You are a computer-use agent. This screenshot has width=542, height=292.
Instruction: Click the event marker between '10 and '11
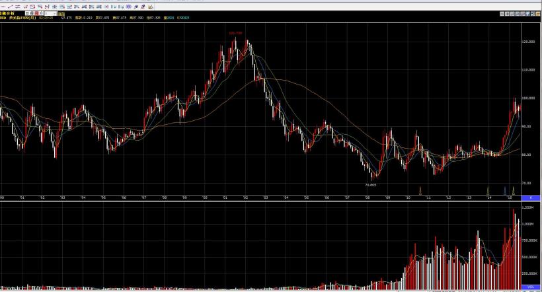[x=420, y=191]
